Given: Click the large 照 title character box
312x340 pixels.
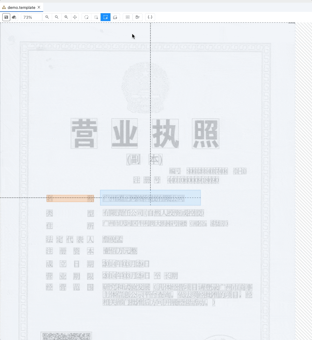Looking at the screenshot, I should tap(205, 134).
